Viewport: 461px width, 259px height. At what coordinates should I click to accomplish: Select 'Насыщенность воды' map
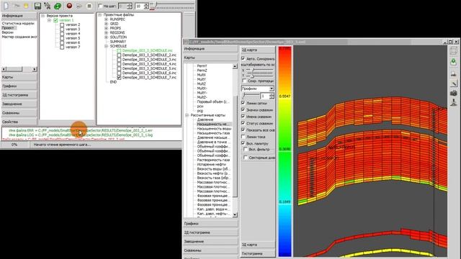[214, 129]
